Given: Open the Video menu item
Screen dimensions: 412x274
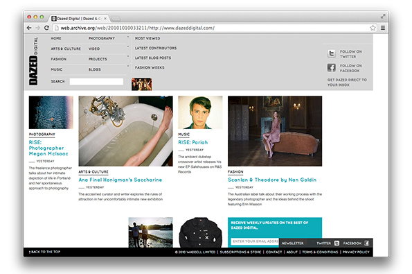Looking at the screenshot, I should 94,49.
